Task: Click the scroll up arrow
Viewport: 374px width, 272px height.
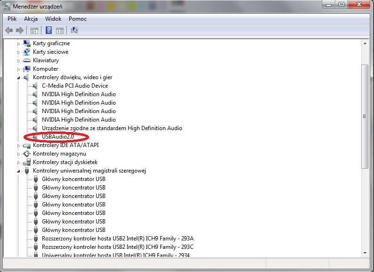Action: point(365,43)
